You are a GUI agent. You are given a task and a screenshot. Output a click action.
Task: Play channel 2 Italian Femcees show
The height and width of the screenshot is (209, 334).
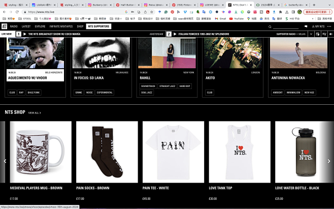(x=175, y=34)
